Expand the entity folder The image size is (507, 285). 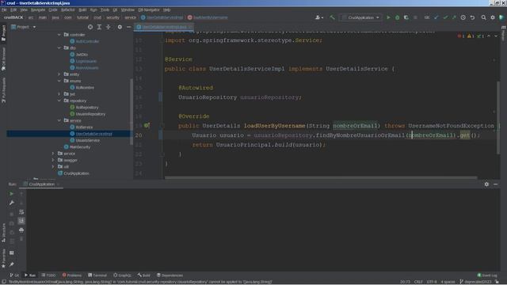click(x=59, y=74)
